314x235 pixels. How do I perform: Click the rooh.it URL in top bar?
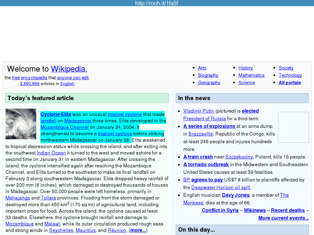click(x=157, y=3)
